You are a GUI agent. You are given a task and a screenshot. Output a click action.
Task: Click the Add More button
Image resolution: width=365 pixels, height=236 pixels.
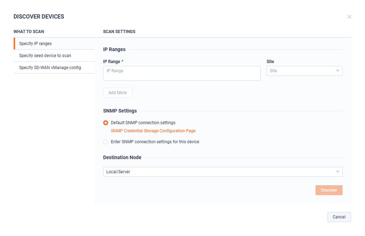tap(118, 92)
